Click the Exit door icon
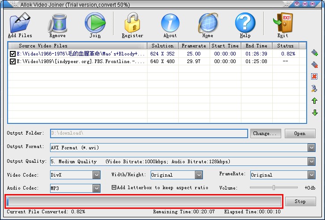This screenshot has height=220, width=325. tap(283, 22)
